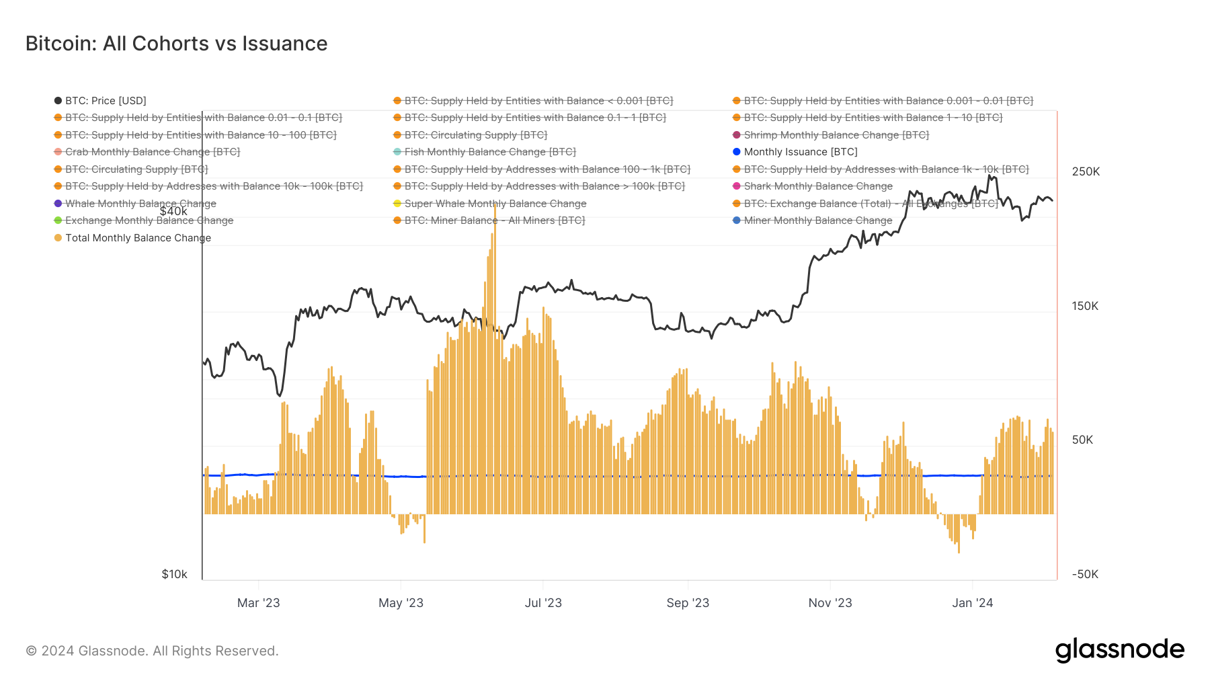Click the yellow Super Whale legend dot
The height and width of the screenshot is (681, 1210).
[397, 204]
